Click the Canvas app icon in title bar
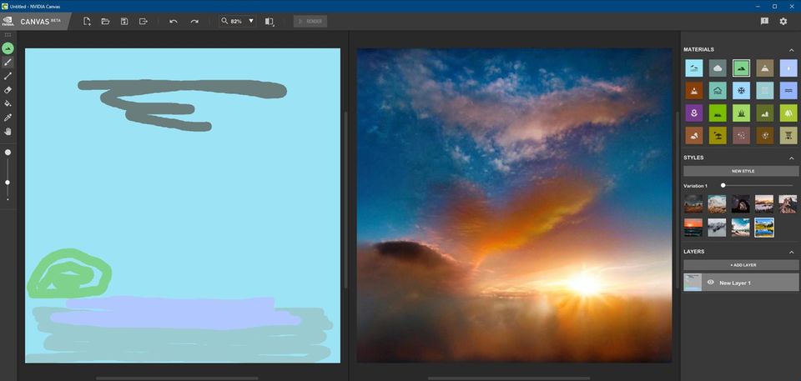 click(x=5, y=6)
